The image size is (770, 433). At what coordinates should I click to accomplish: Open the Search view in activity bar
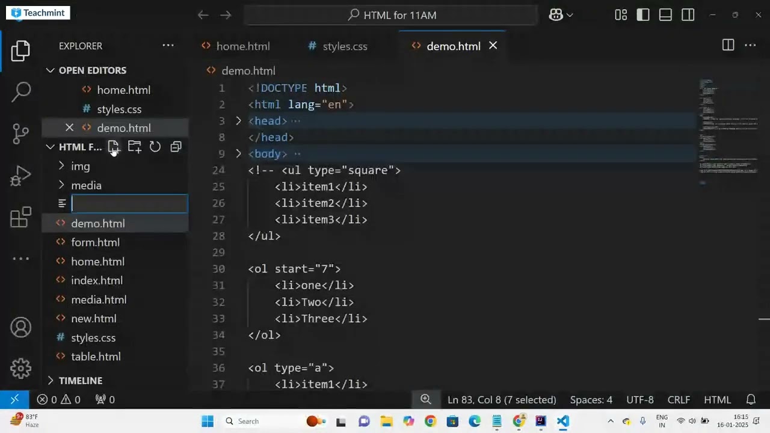[x=21, y=92]
